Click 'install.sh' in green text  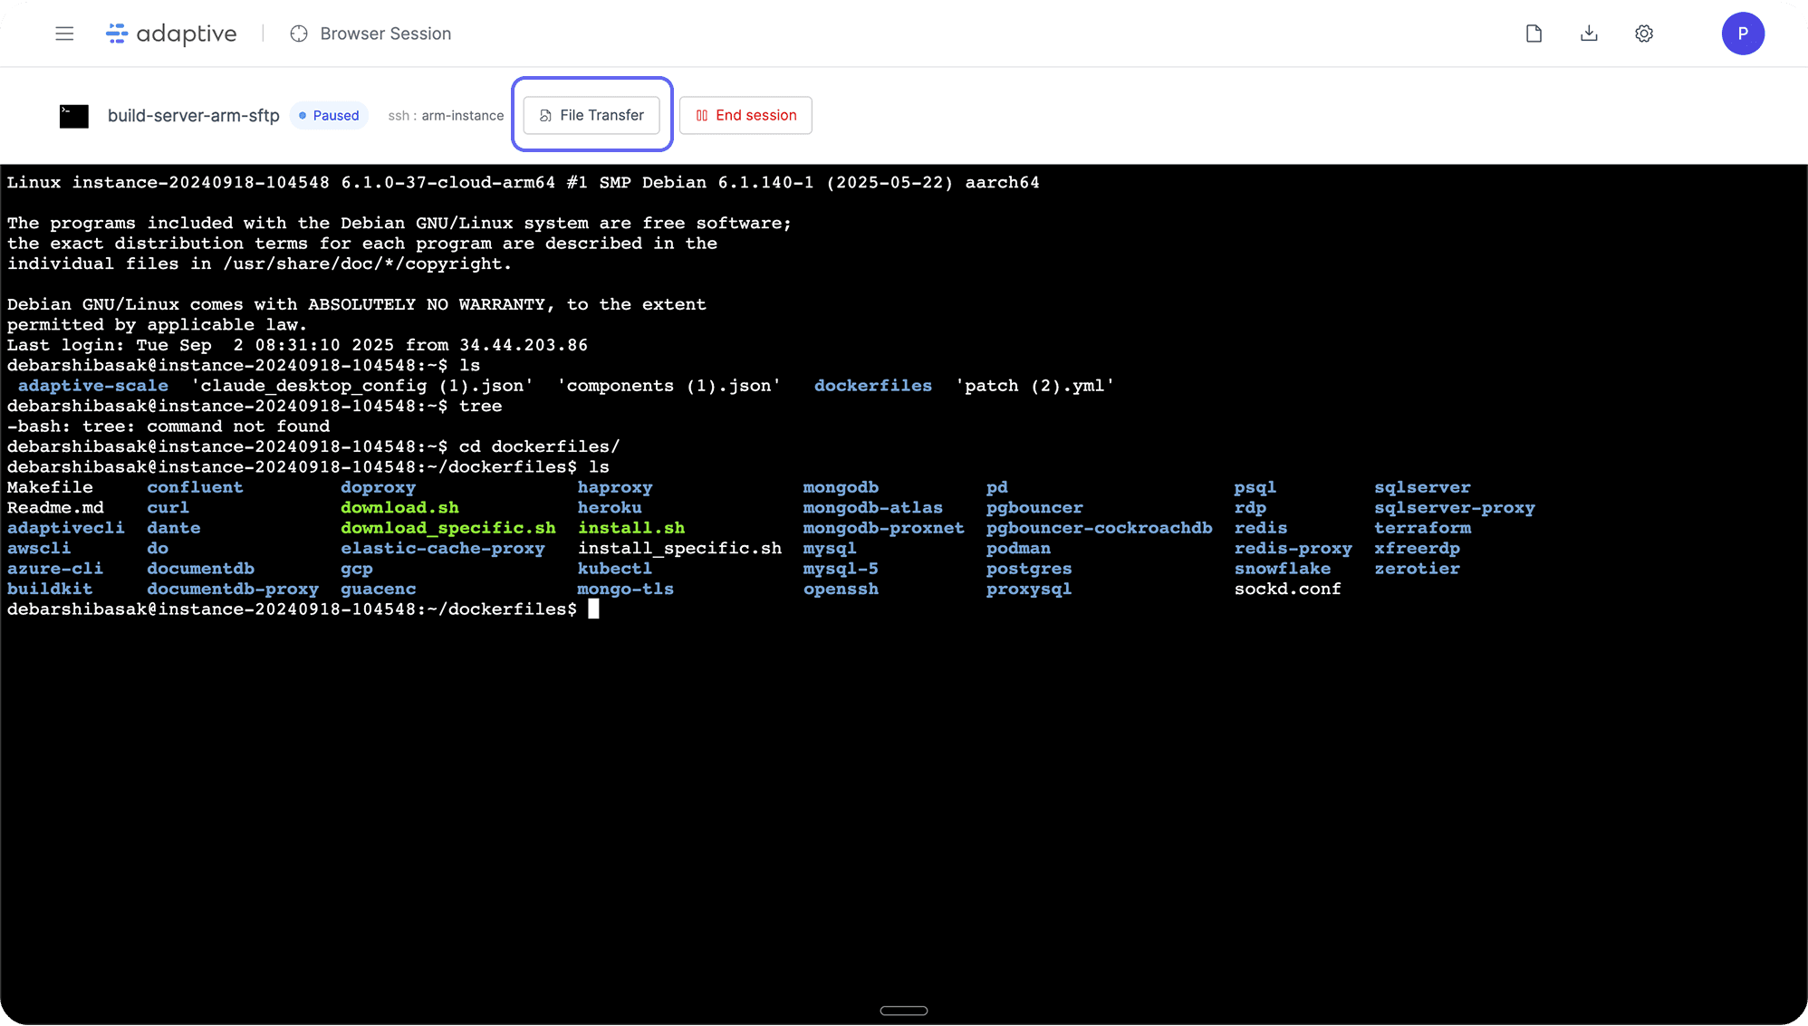click(631, 528)
